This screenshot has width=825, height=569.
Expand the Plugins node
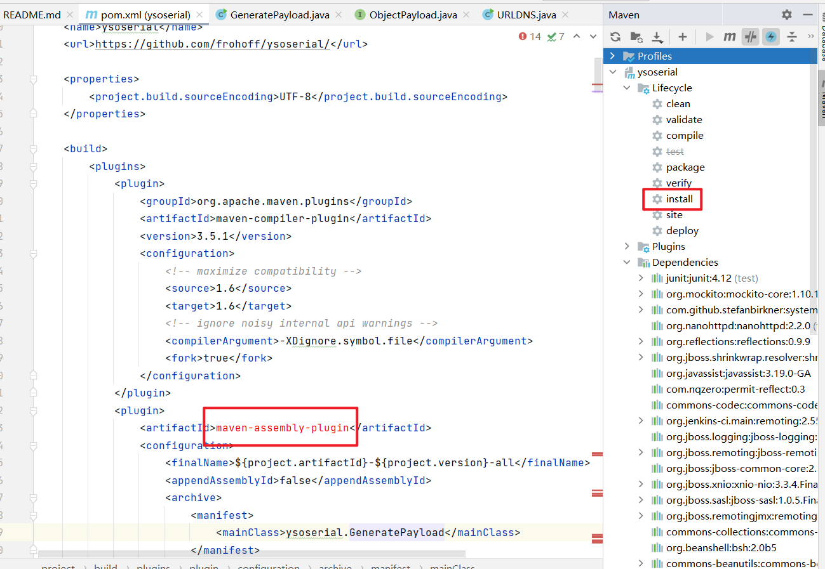tap(627, 246)
